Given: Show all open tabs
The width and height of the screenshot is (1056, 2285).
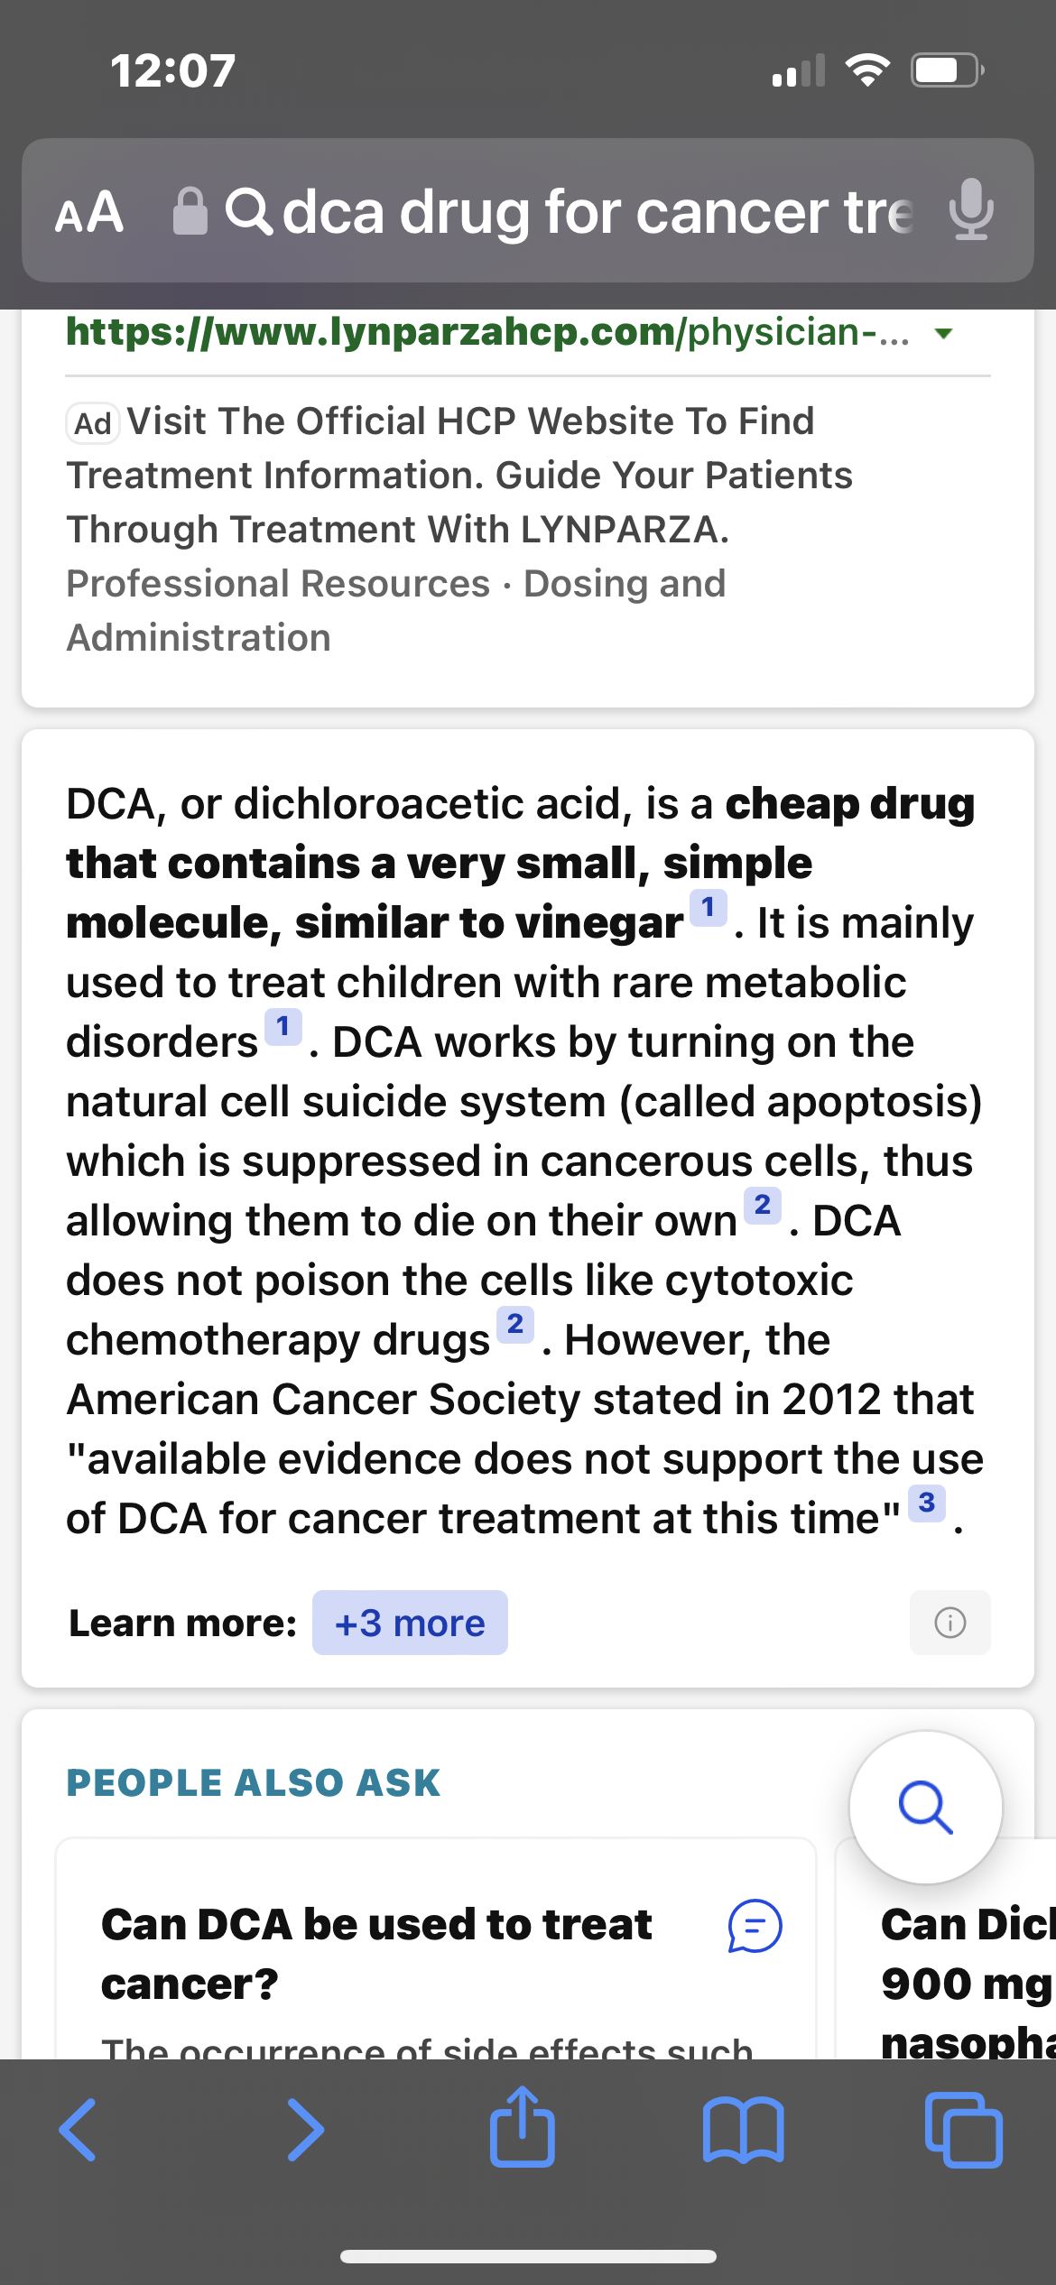Looking at the screenshot, I should [x=963, y=2131].
